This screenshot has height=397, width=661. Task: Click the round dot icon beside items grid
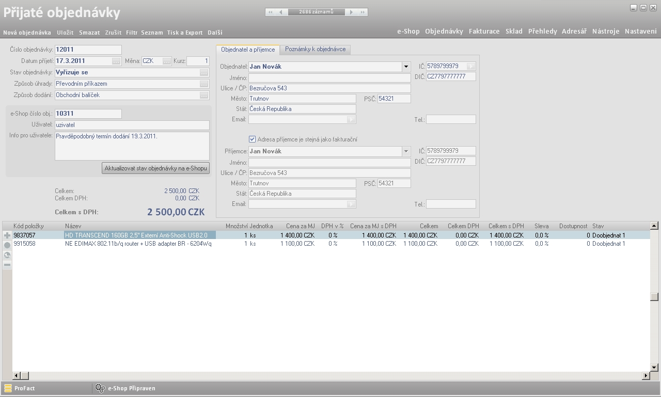(7, 245)
